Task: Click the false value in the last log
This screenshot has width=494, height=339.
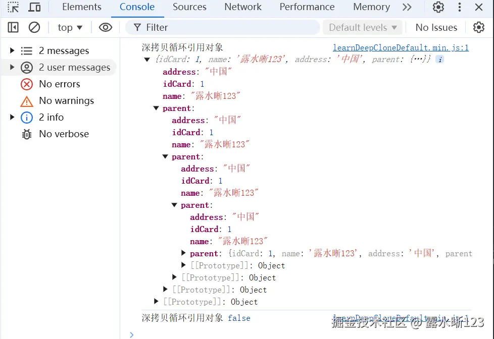Action: 239,318
